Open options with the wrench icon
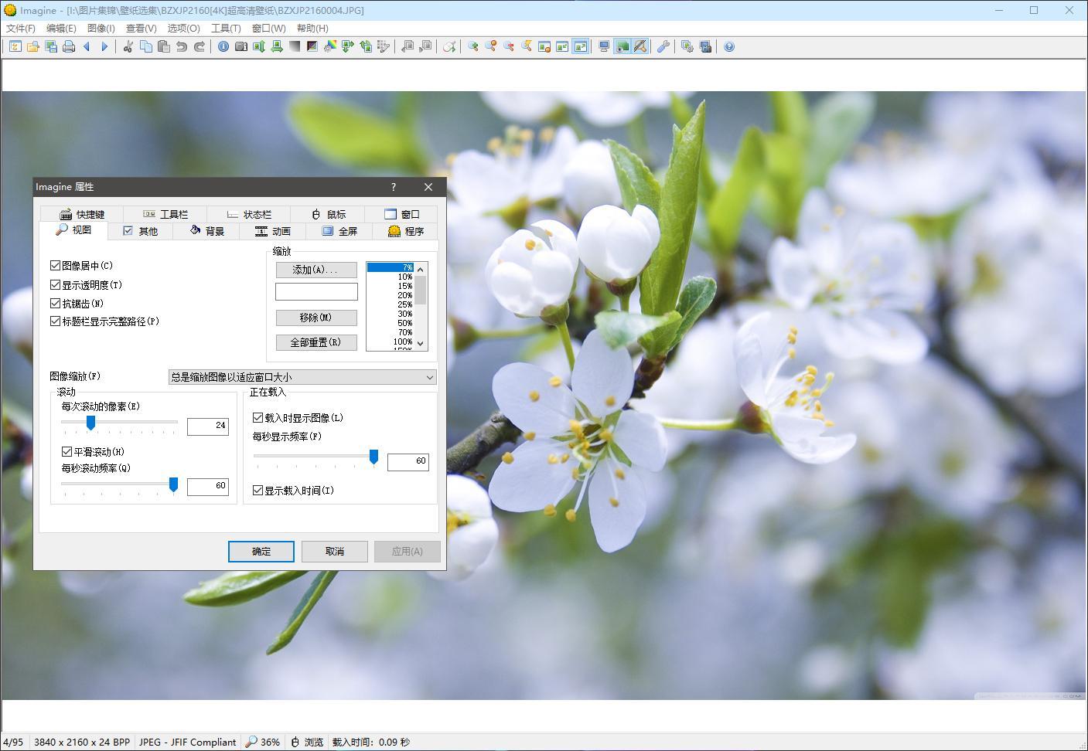The image size is (1088, 751). (663, 46)
